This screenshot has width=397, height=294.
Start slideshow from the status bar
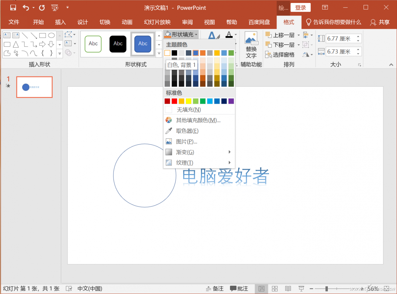click(x=301, y=288)
